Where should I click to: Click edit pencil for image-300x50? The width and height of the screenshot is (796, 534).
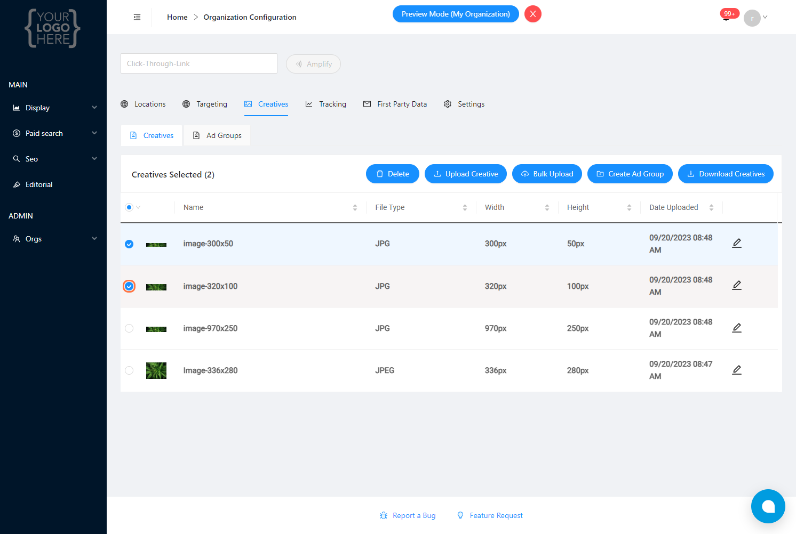[x=737, y=243]
